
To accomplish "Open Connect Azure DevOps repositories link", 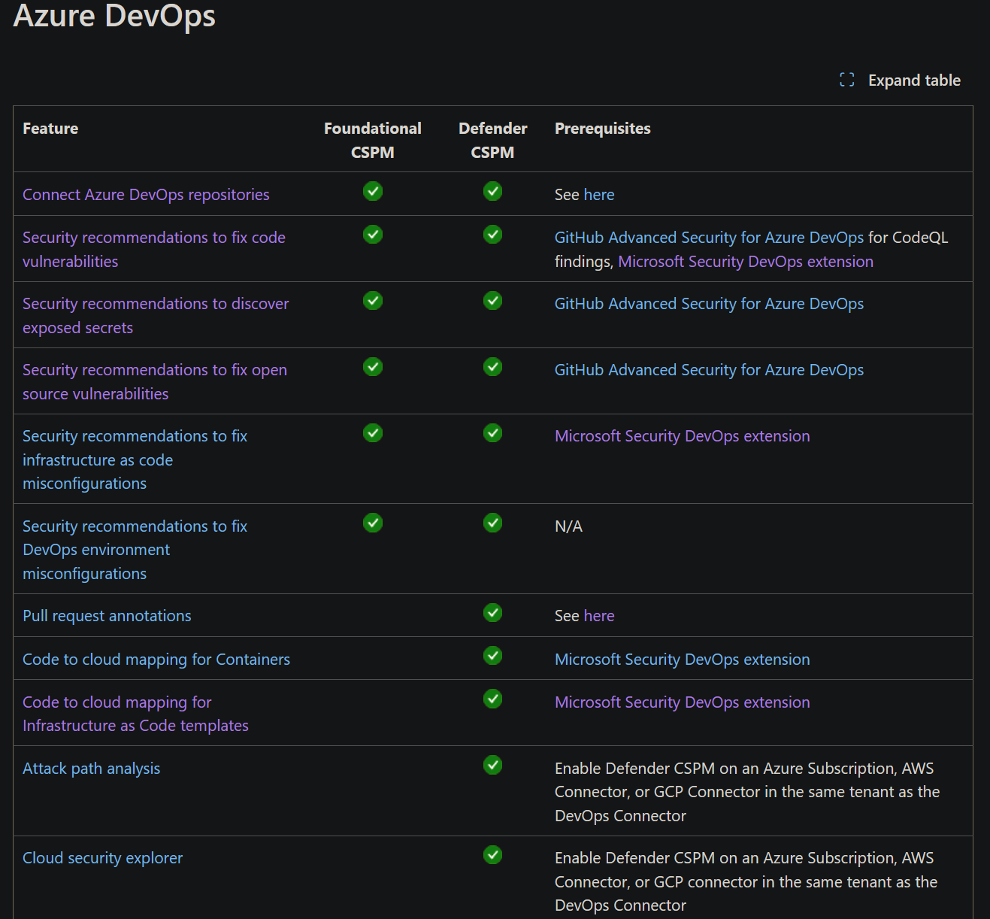I will 146,195.
